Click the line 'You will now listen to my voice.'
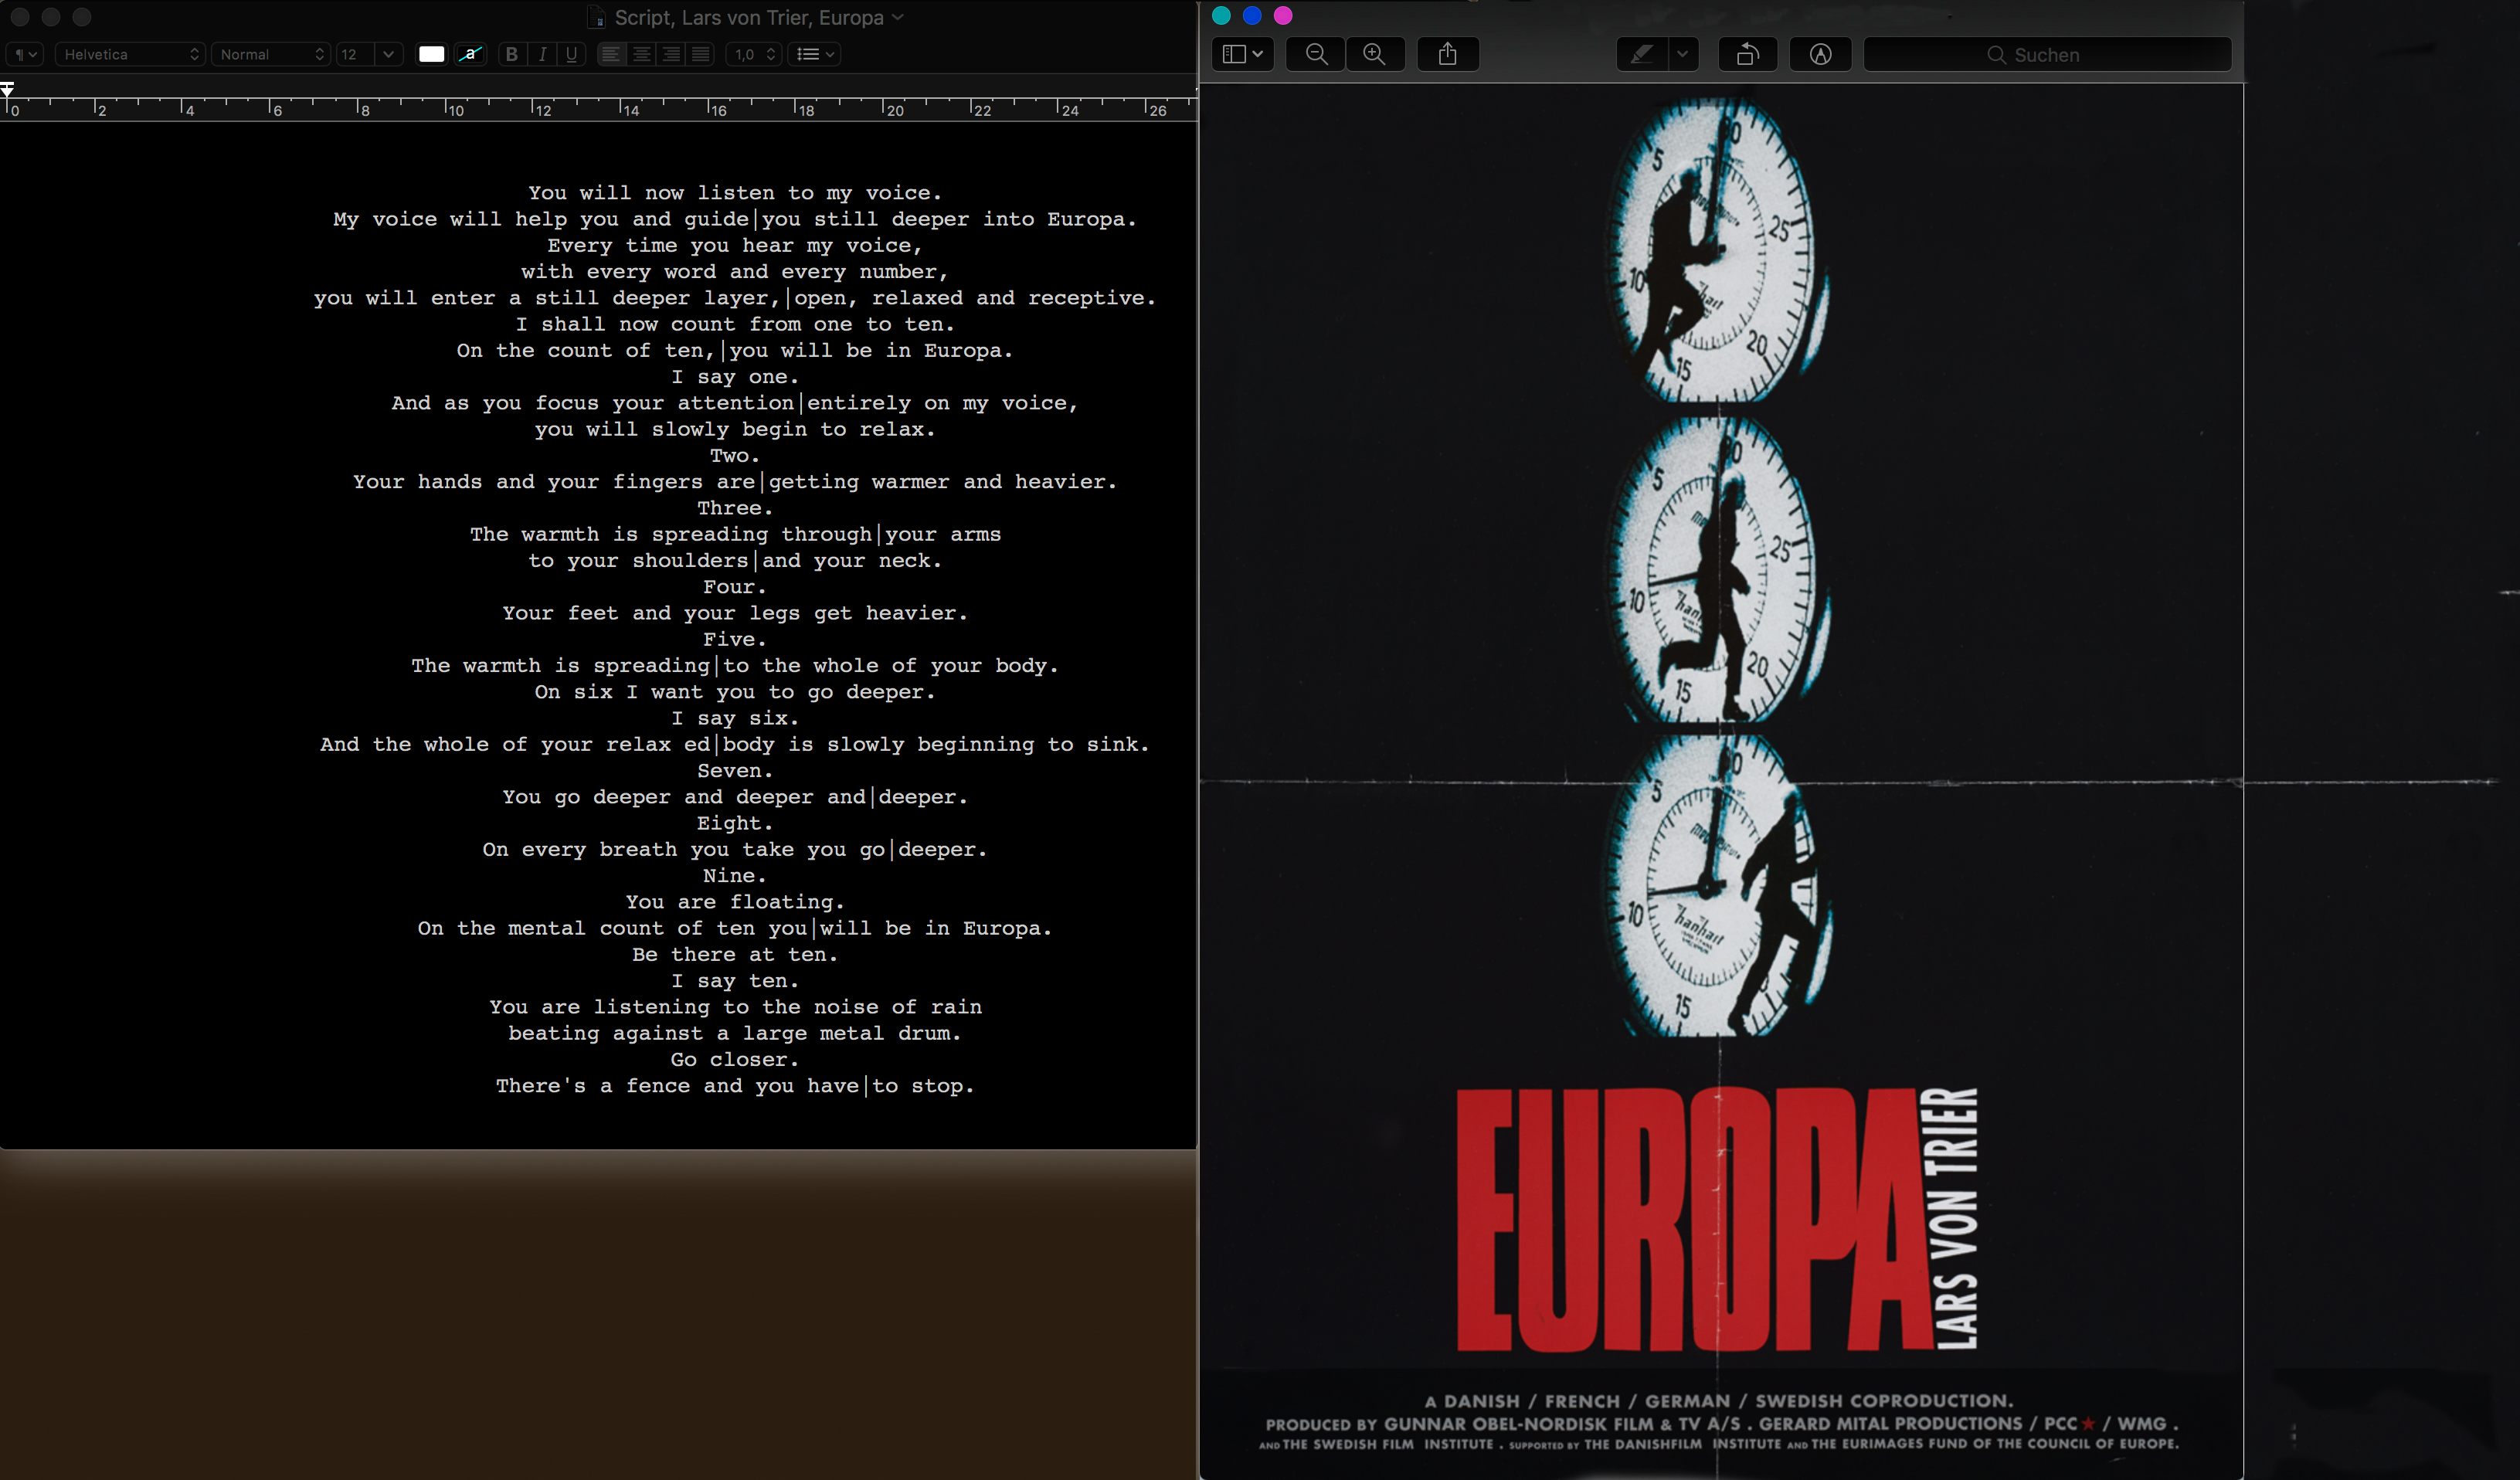The width and height of the screenshot is (2520, 1480). [x=735, y=193]
